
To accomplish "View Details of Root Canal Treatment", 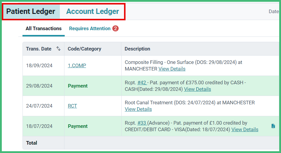I will [138, 109].
